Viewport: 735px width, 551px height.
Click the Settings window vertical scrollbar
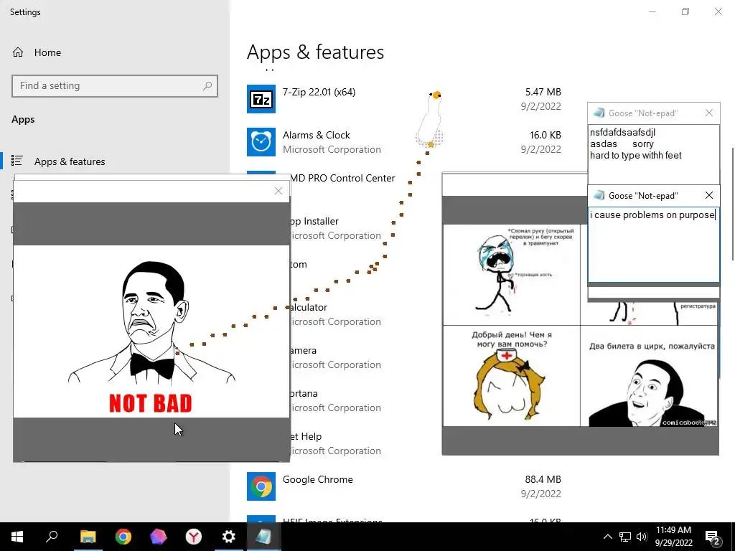pos(732,204)
